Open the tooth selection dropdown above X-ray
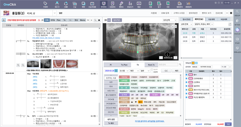The width and height of the screenshot is (241, 127). coord(170,20)
